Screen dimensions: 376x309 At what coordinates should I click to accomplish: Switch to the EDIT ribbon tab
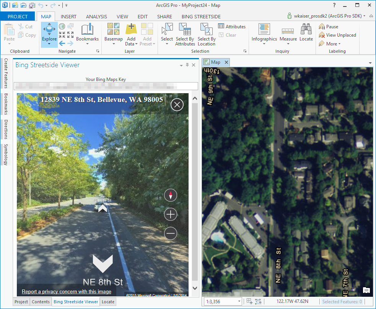142,16
